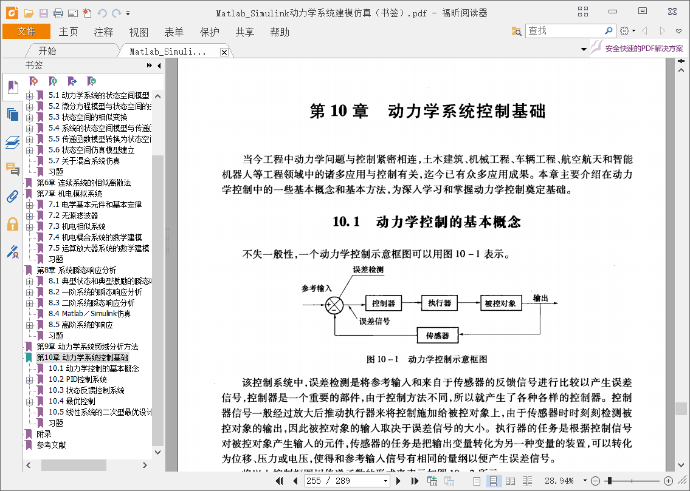Undo the last action
The height and width of the screenshot is (491, 690).
[102, 13]
